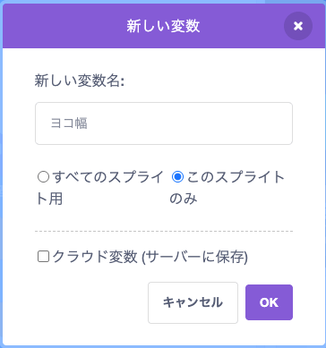
Task: Click the round white X icon in the header
Action: [298, 26]
